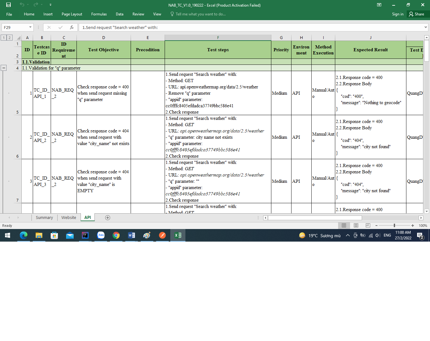Open dropdown next to Redo button

(42, 5)
